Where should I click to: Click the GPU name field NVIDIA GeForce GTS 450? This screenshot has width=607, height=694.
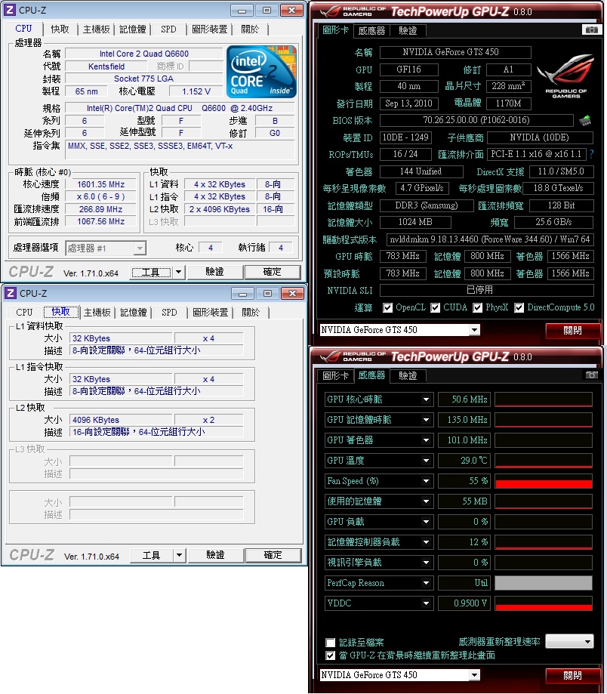coord(455,52)
